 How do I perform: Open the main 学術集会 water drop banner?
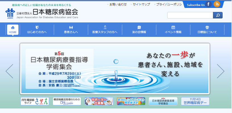[x=115, y=69]
